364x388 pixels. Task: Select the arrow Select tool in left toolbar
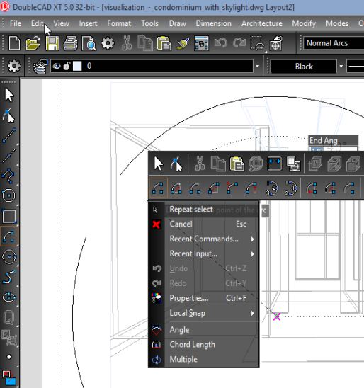[9, 95]
